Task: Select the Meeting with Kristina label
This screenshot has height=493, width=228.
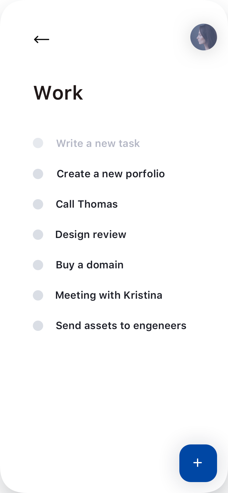Action: 109,295
